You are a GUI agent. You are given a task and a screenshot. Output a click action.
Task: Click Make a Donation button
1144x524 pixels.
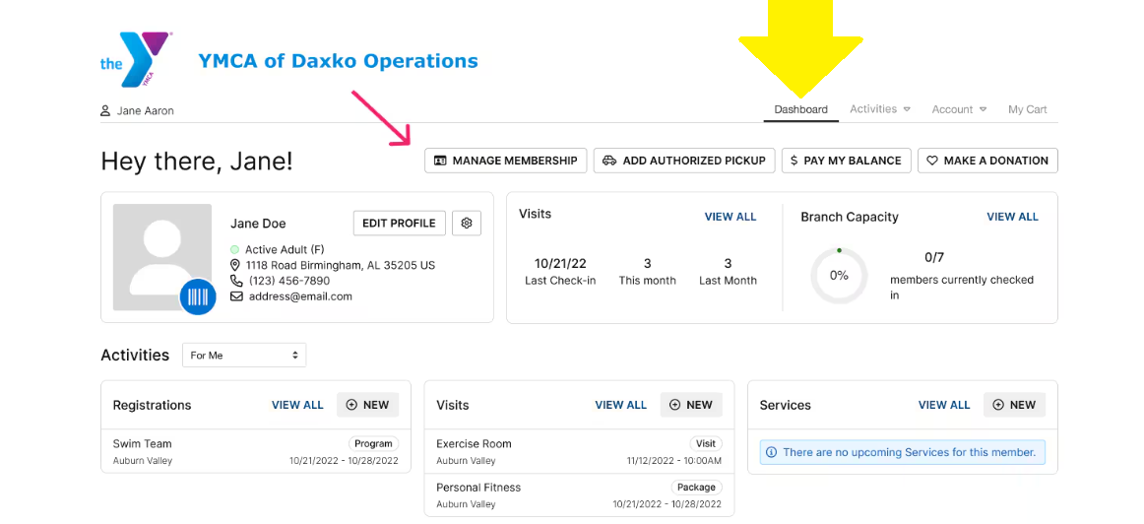click(987, 161)
